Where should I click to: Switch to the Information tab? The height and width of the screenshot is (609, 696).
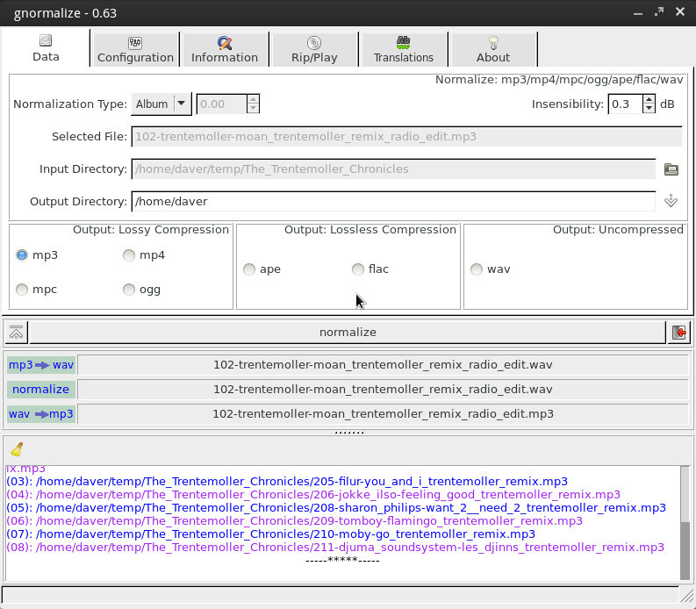click(x=225, y=49)
